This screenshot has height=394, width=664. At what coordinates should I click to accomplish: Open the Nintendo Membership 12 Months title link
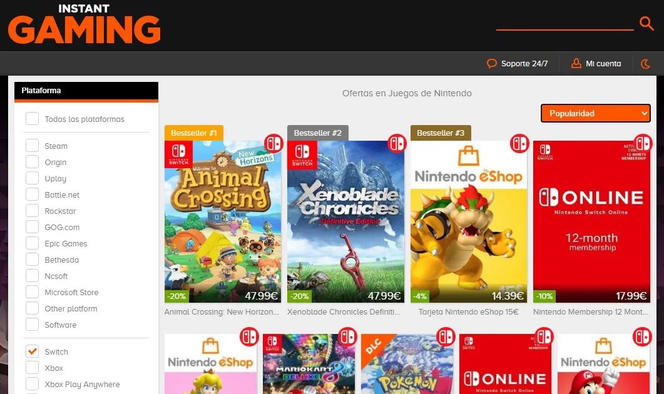pos(590,312)
